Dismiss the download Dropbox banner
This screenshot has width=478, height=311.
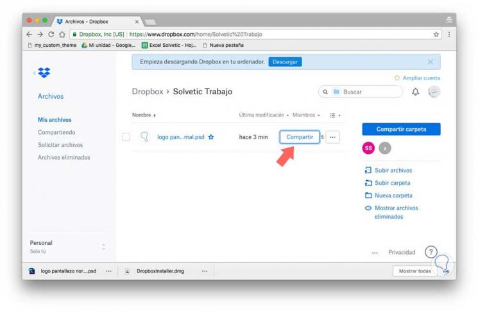430,62
